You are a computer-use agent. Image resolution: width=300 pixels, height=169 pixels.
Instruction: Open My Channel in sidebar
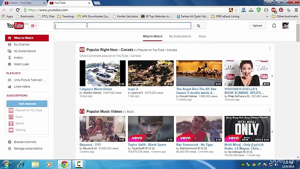coord(22,45)
